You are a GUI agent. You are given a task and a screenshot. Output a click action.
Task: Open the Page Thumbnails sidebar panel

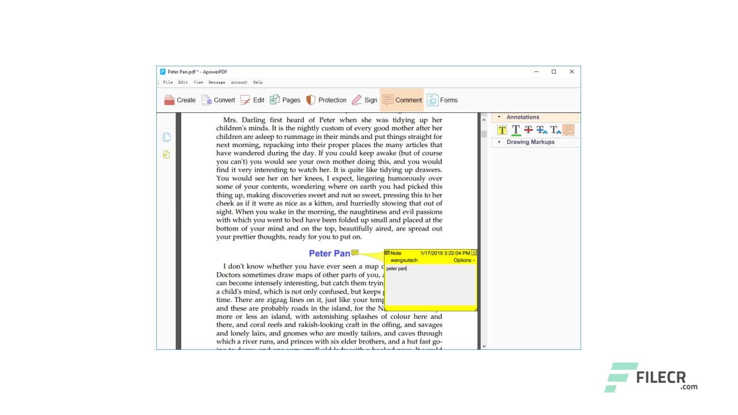pyautogui.click(x=165, y=137)
